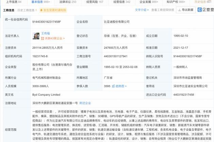The width and height of the screenshot is (214, 142).
Task: Click the registered capital 291114.2855万元人民币
Action: (48, 48)
